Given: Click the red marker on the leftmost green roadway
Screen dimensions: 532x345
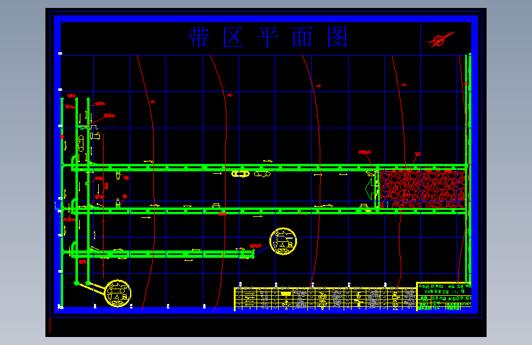Looking at the screenshot, I should pos(62,137).
